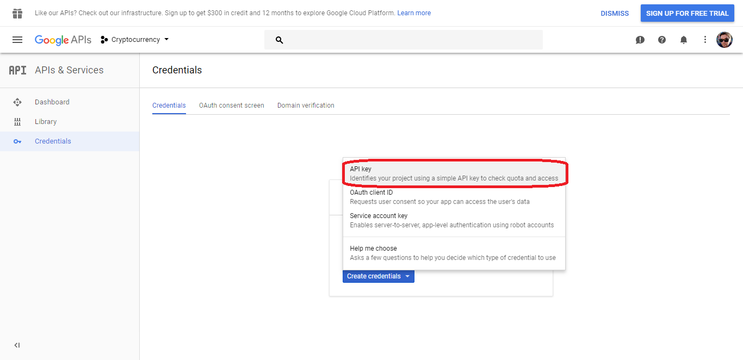Click the APIs & Services heading

point(69,70)
